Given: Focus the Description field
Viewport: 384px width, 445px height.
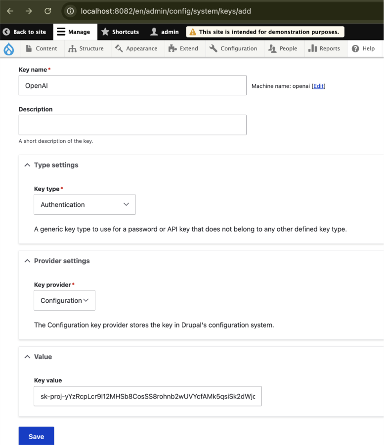Looking at the screenshot, I should [x=132, y=125].
